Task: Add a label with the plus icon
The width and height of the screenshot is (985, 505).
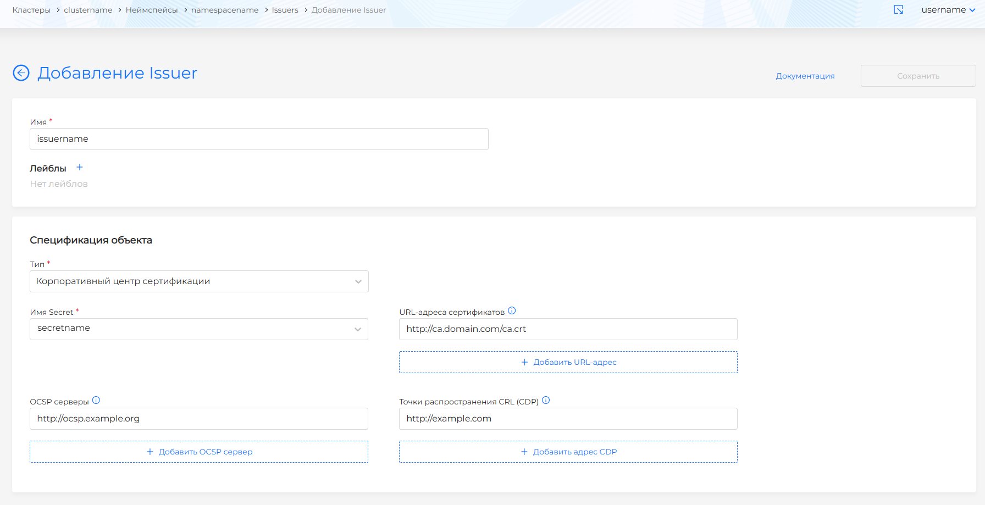Action: (x=80, y=168)
